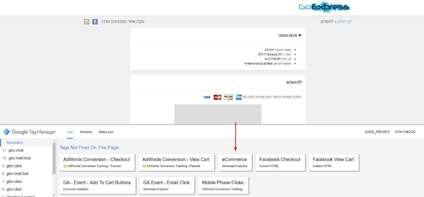
Task: Click the QUICK_PREVIEW label
Action: (377, 132)
